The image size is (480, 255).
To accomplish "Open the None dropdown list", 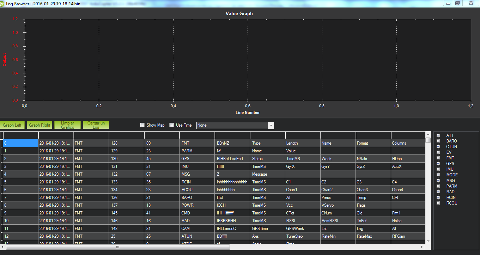I will (x=271, y=125).
